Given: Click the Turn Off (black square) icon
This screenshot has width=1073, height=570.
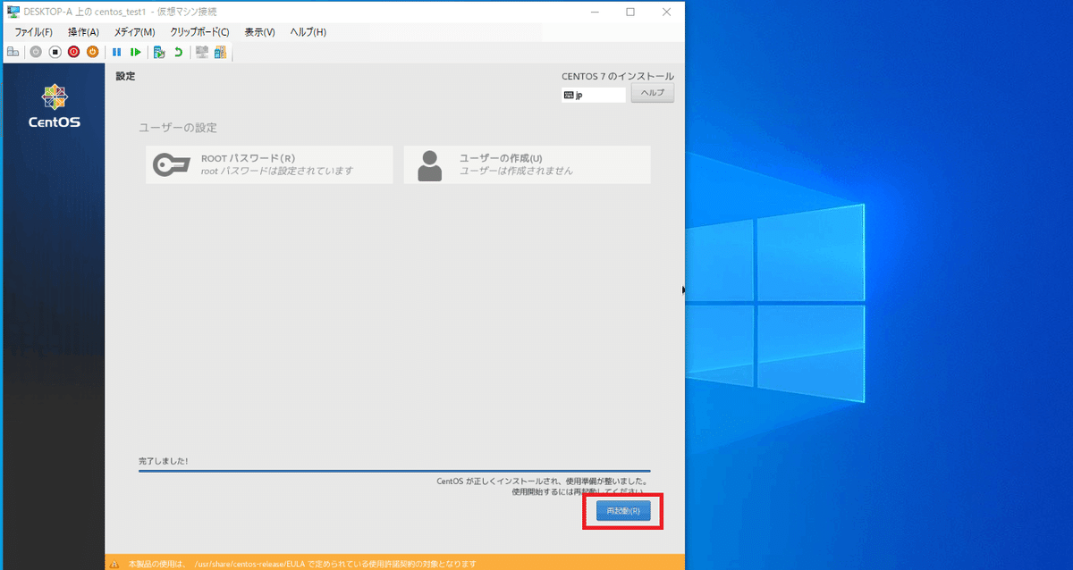Looking at the screenshot, I should (55, 52).
